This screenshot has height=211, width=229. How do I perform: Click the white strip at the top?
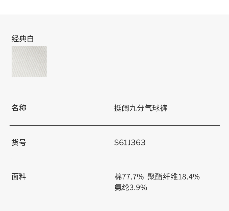tap(114, 7)
